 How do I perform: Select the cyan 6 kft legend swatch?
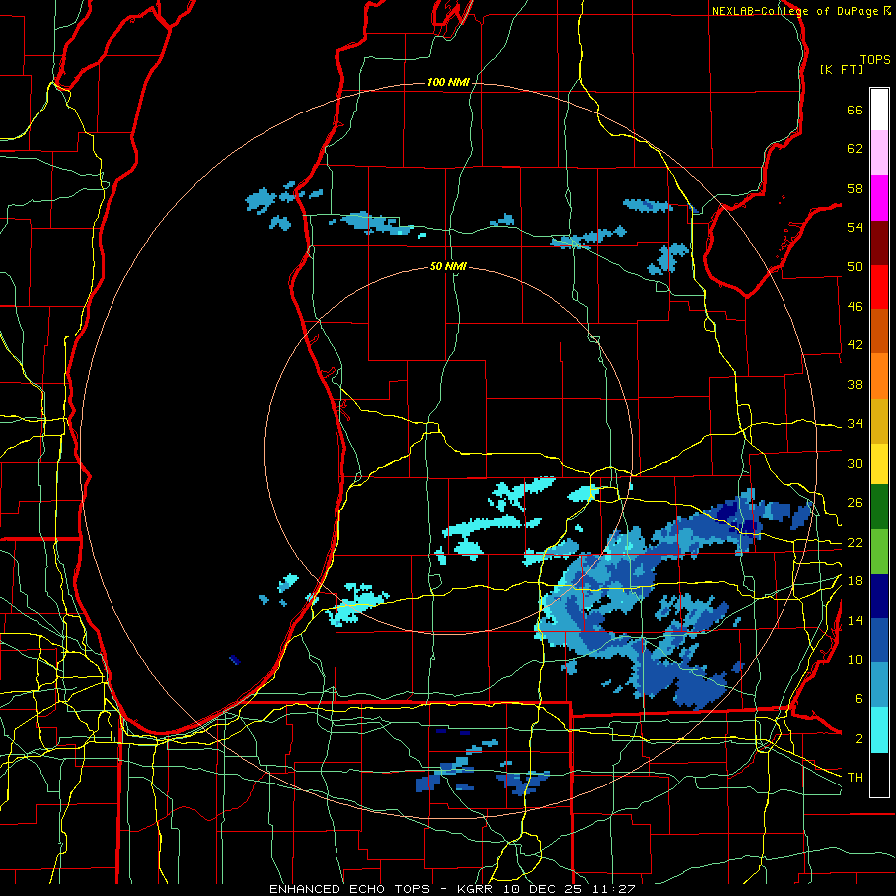[879, 730]
